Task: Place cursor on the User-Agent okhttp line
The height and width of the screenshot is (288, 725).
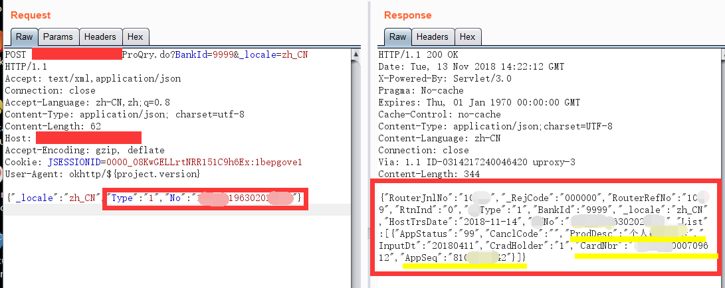Action: (x=102, y=174)
